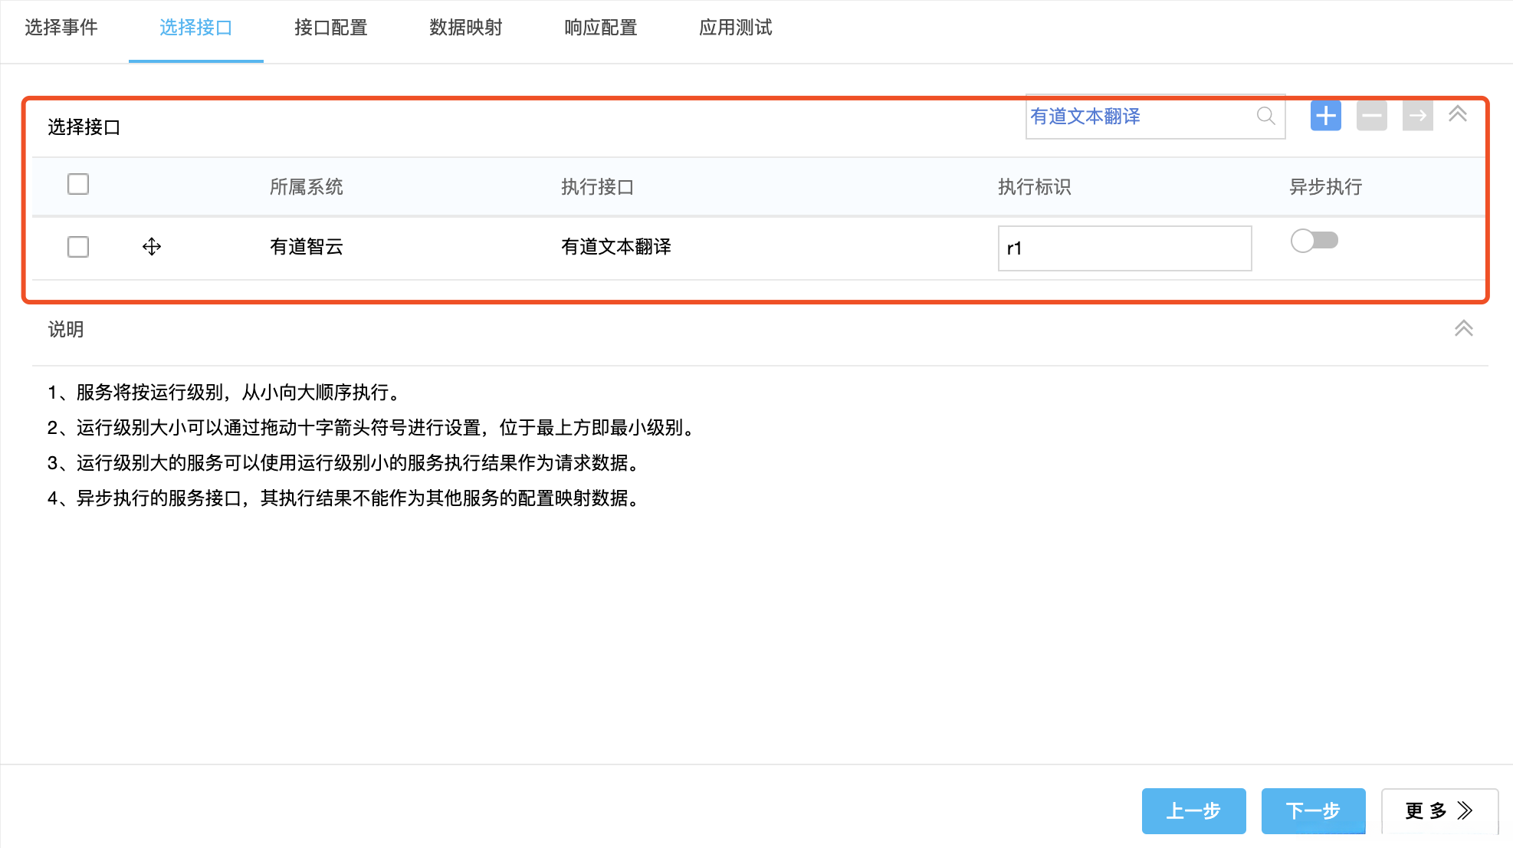The image size is (1513, 848).
Task: Collapse the 说明 section chevron
Action: pos(1463,329)
